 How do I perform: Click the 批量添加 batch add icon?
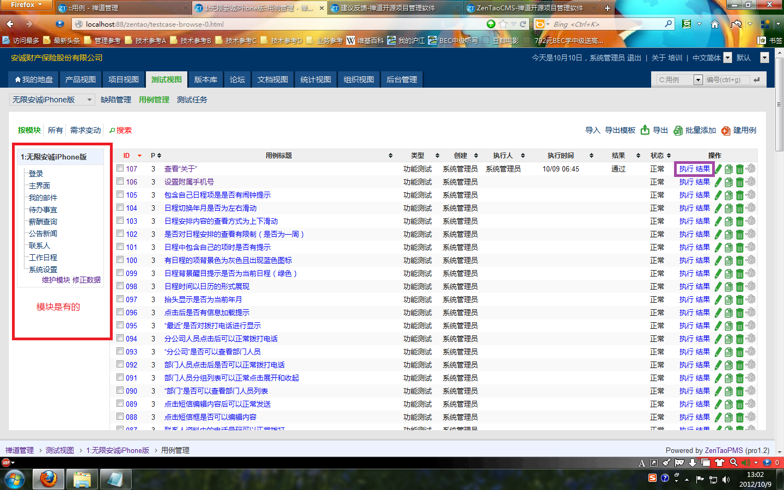(x=678, y=131)
